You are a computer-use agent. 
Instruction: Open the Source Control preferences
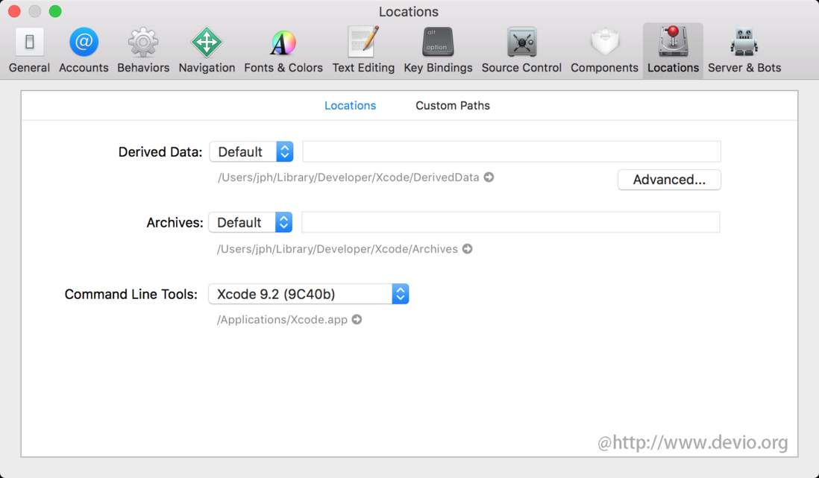click(521, 50)
